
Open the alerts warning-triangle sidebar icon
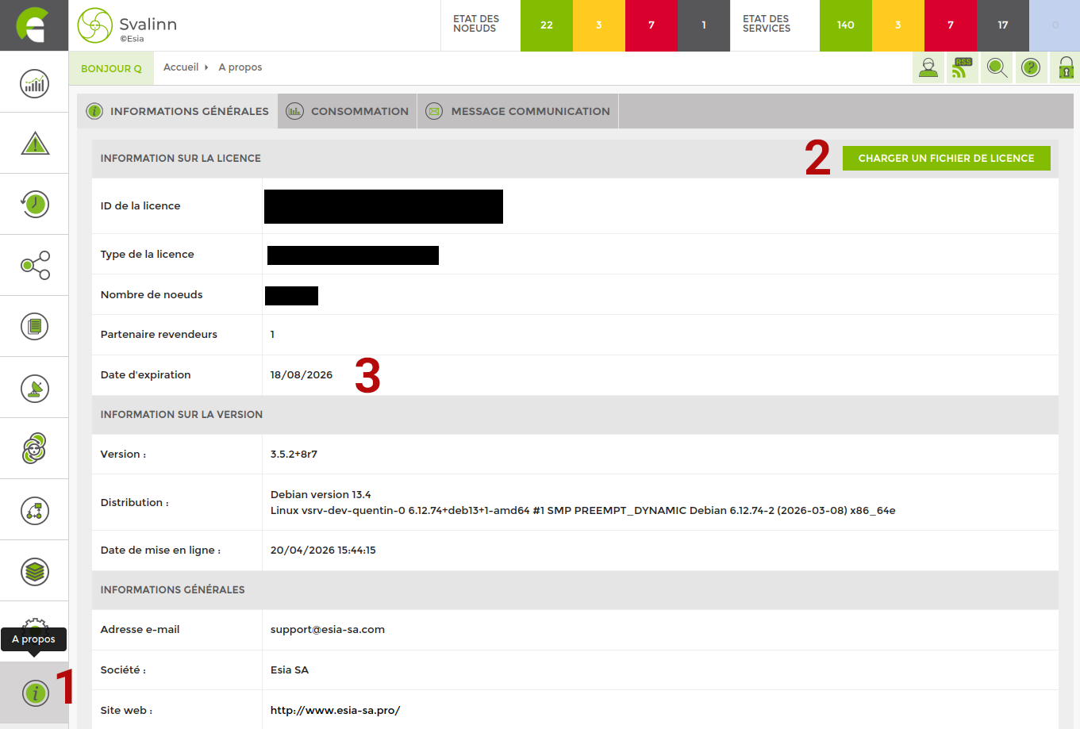[x=34, y=144]
